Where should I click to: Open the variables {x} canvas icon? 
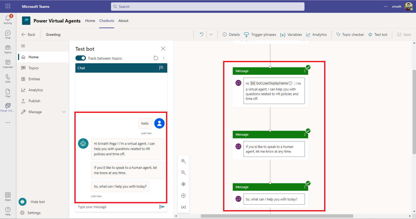pyautogui.click(x=184, y=207)
